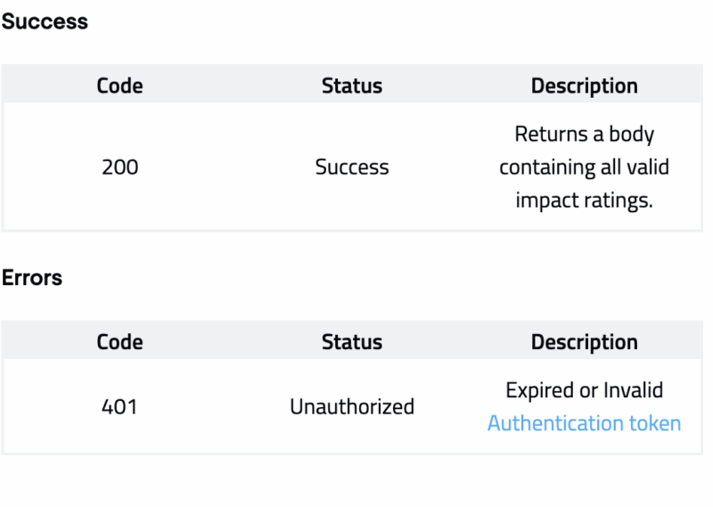Select Description header in Errors table
This screenshot has height=507, width=713.
click(x=584, y=342)
